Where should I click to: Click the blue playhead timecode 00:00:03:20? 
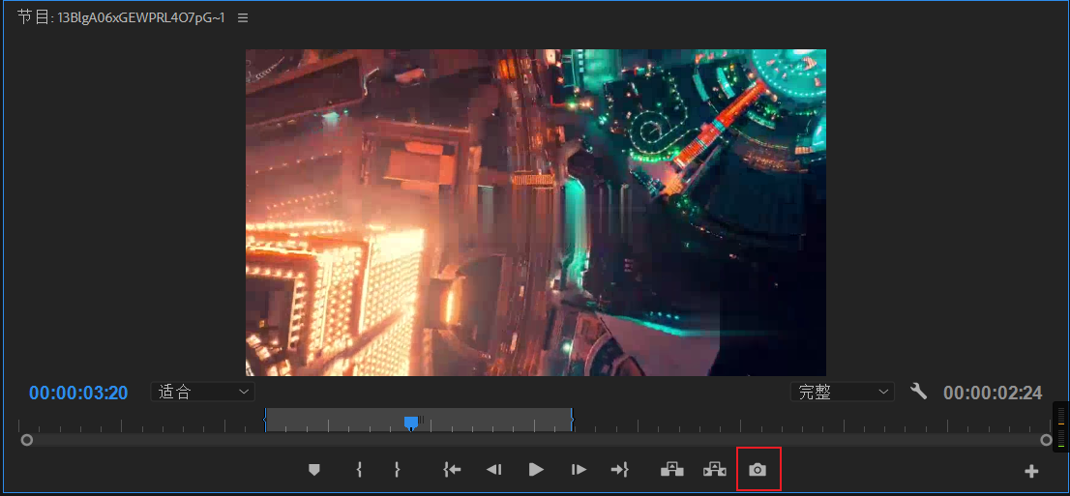(x=78, y=393)
